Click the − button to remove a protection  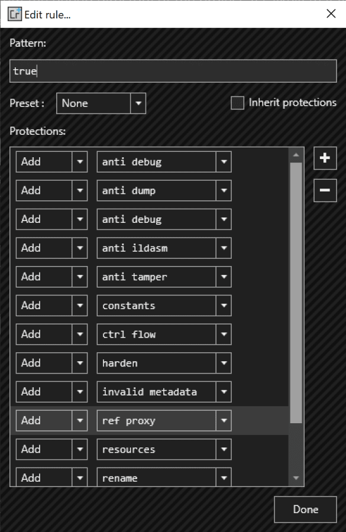[x=325, y=190]
